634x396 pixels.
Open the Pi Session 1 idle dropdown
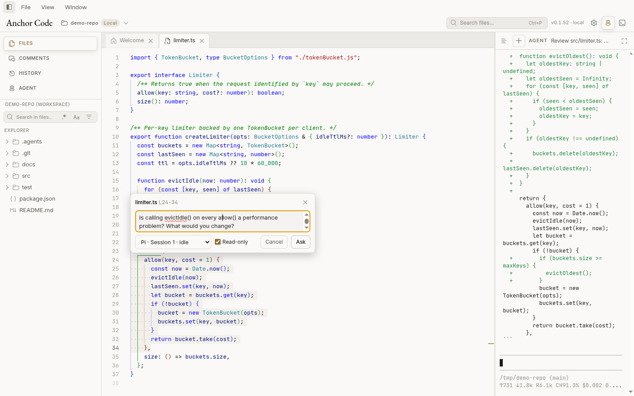click(x=173, y=242)
